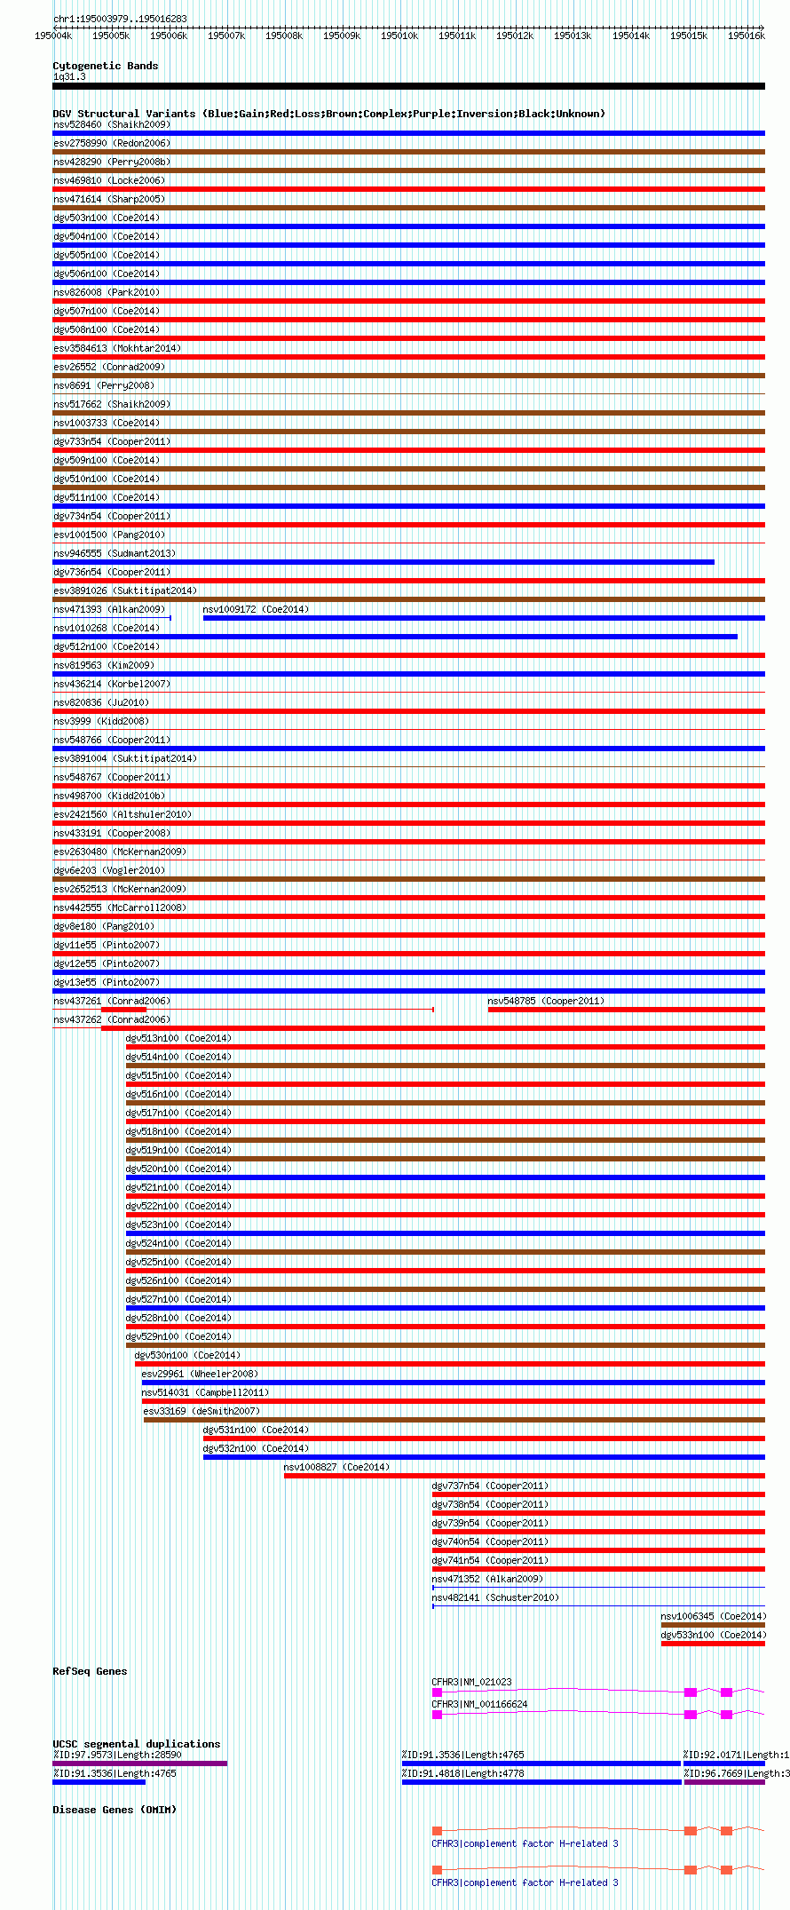This screenshot has height=1910, width=790.
Task: Click variant nsv819563 (Kim2009)
Action: tap(103, 665)
